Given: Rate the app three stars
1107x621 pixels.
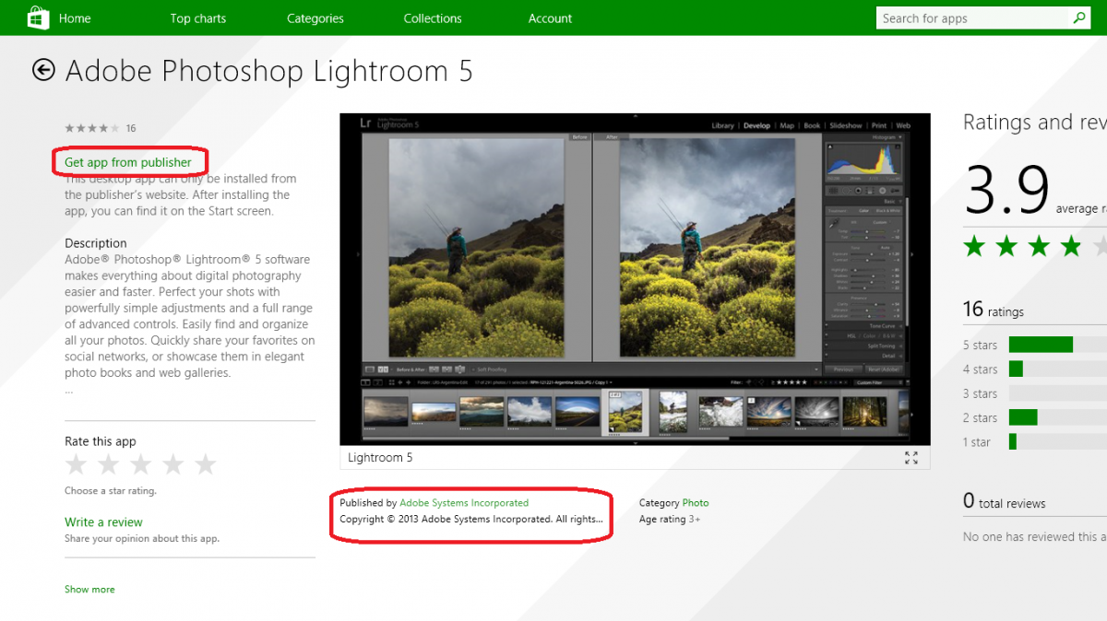Looking at the screenshot, I should tap(141, 464).
